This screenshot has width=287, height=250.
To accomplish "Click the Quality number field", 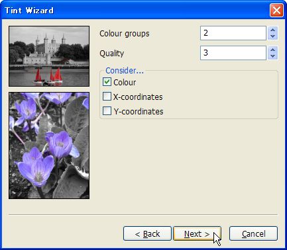I will pos(233,53).
